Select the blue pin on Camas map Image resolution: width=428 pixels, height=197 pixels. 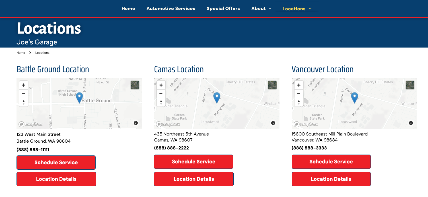(217, 98)
